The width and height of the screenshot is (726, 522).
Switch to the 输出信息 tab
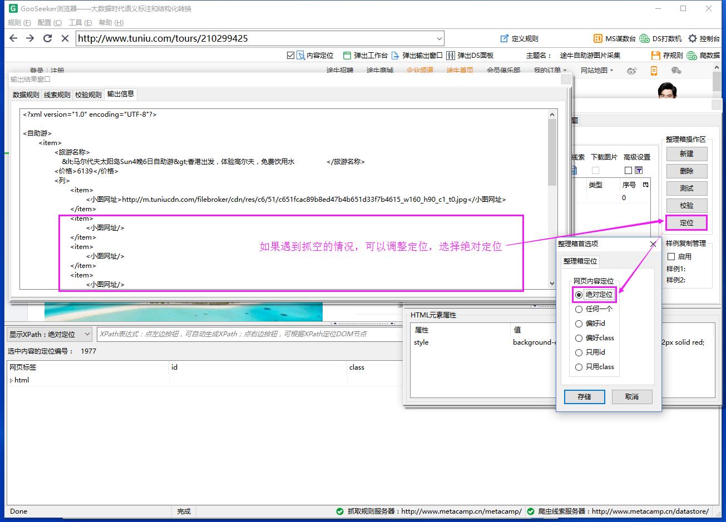[121, 94]
